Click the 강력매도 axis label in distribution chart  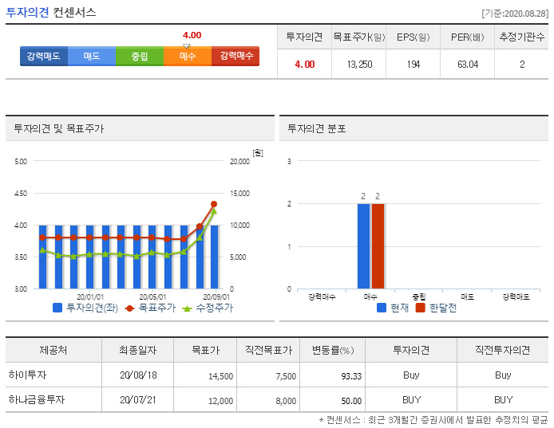point(516,296)
